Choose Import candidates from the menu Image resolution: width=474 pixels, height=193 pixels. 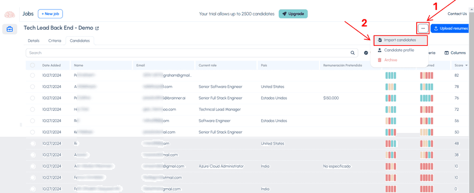pyautogui.click(x=400, y=40)
